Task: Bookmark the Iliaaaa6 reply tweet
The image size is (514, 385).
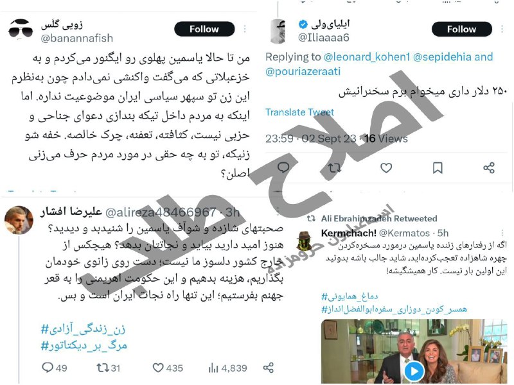Action: point(438,168)
